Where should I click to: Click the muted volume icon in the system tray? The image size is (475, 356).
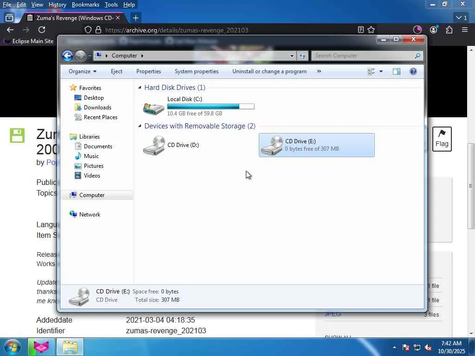coord(428,347)
